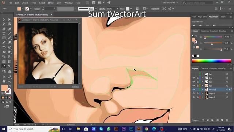Hide the lips layer visibility icon
The image size is (234, 132).
(193, 85)
